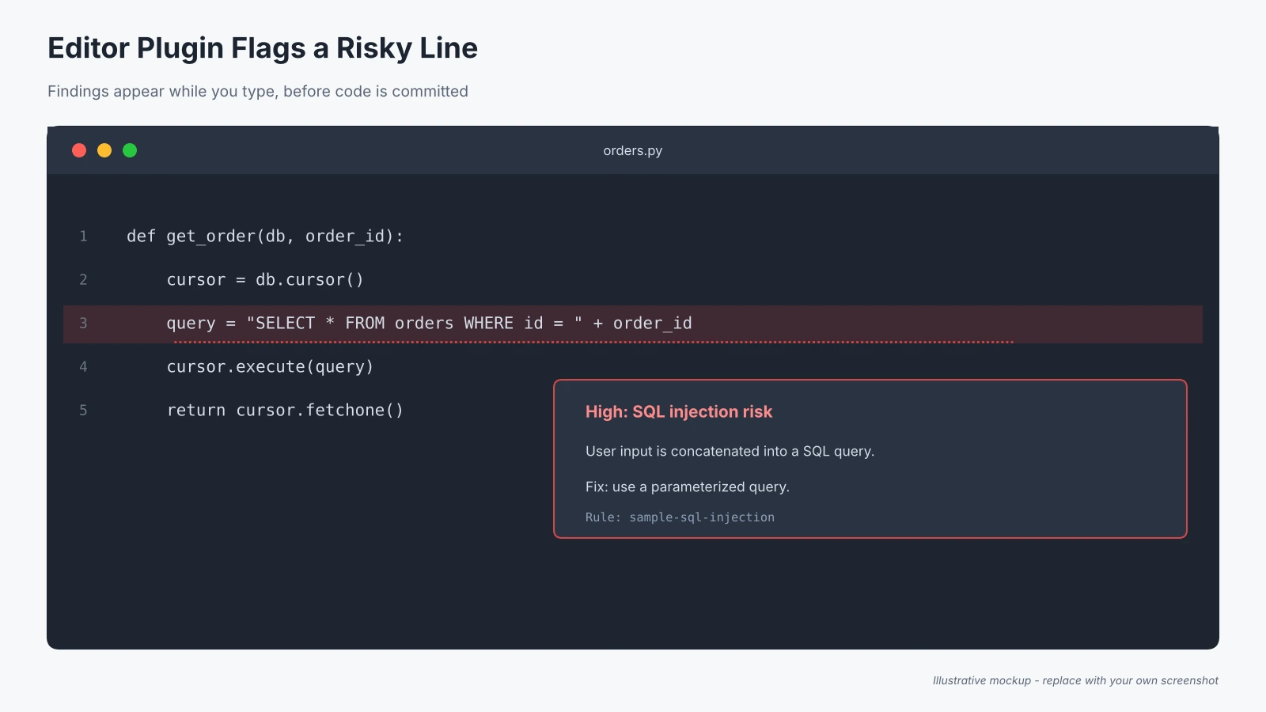This screenshot has width=1266, height=712.
Task: Click the green maximize dot in editor window
Action: click(x=130, y=150)
